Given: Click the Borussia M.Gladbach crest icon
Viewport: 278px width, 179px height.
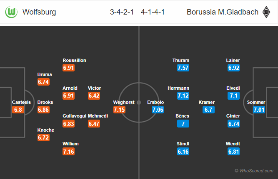Looking at the screenshot, I should pos(266,12).
